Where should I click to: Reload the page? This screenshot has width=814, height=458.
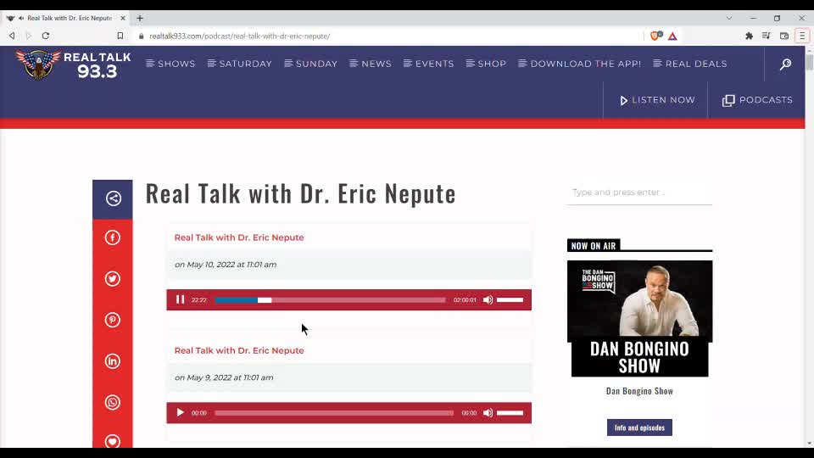coord(46,36)
